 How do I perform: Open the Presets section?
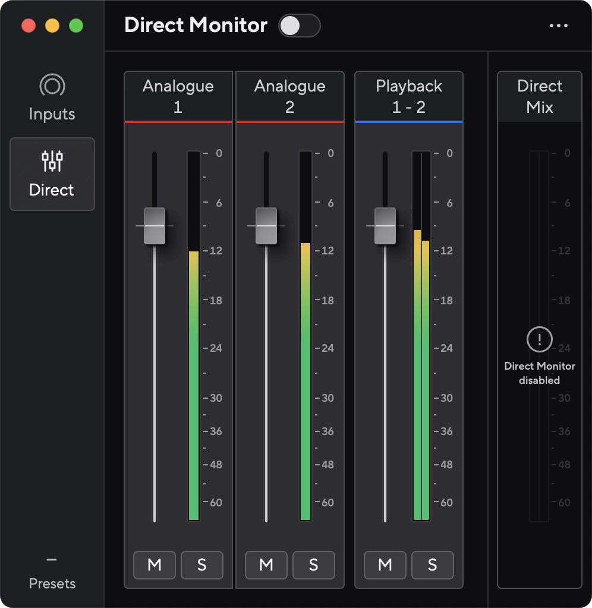tap(52, 574)
